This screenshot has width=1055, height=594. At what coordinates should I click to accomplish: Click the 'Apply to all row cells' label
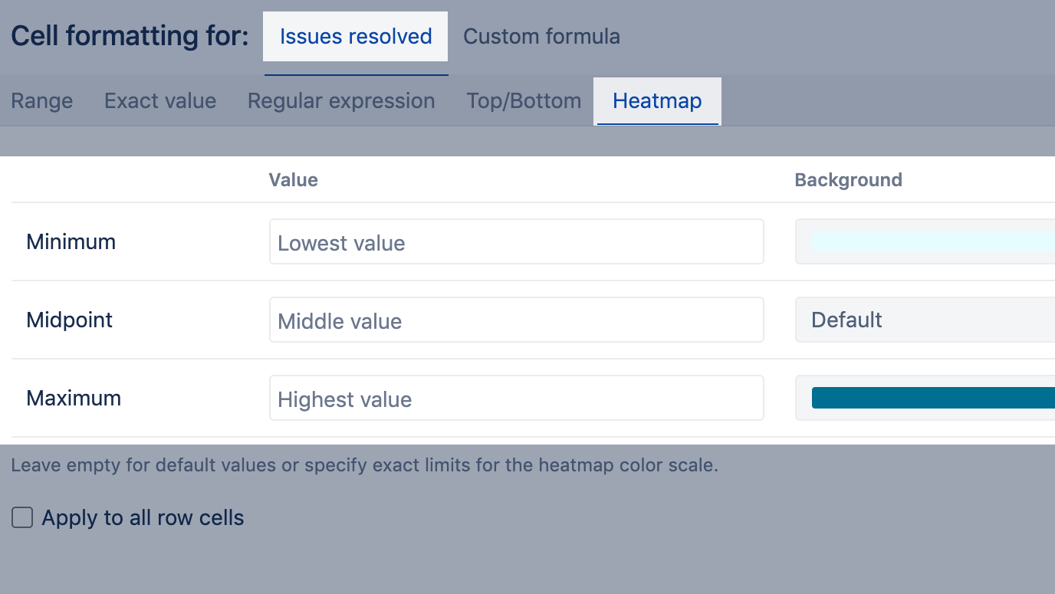pyautogui.click(x=143, y=518)
